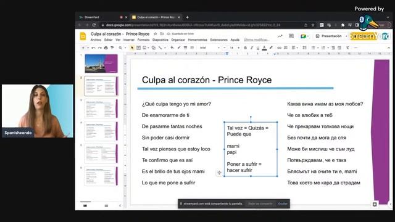Image resolution: width=395 pixels, height=222 pixels.
Task: Open the Editar menu
Action: coord(109,39)
